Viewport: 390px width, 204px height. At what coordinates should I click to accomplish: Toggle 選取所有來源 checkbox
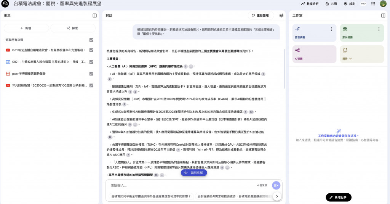point(91,40)
